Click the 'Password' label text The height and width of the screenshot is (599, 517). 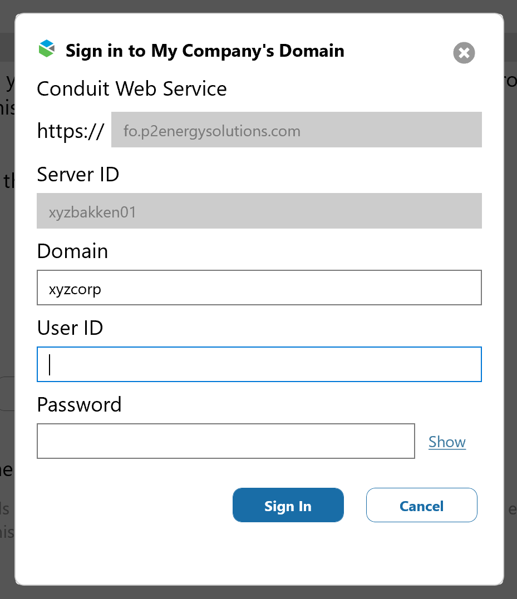coord(79,404)
